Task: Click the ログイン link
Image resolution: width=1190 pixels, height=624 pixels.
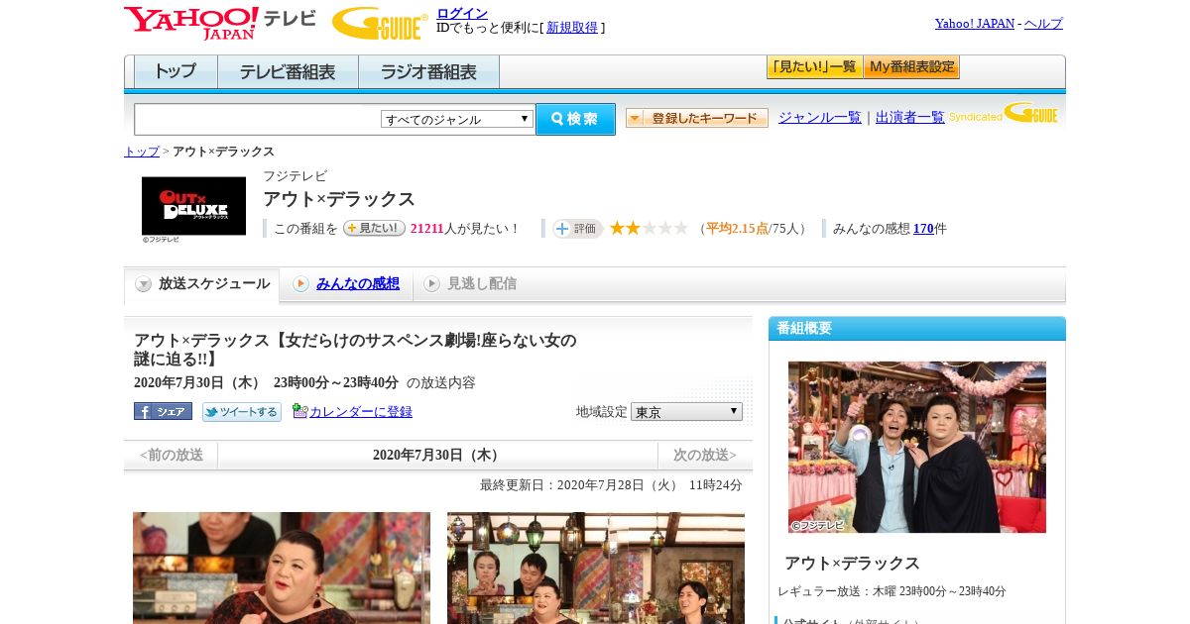Action: pyautogui.click(x=462, y=13)
